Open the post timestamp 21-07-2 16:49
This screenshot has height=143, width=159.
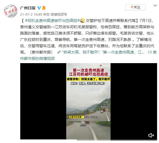(x=31, y=14)
